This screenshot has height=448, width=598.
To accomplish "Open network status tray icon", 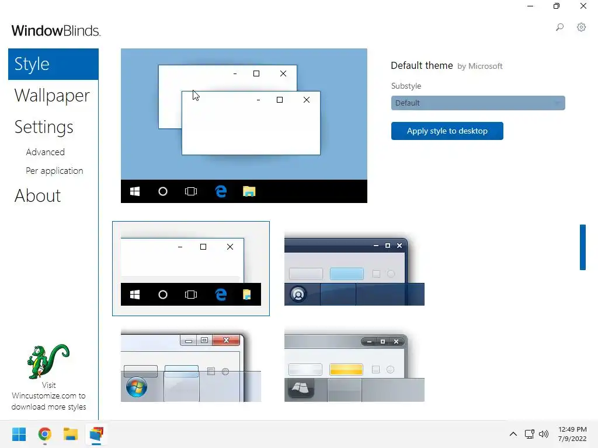I will coord(529,434).
